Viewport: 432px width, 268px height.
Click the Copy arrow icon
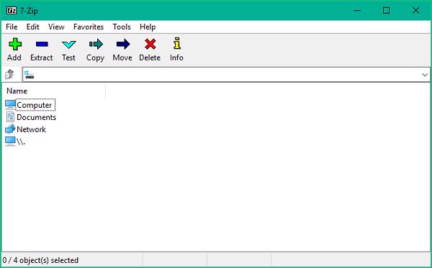click(x=96, y=44)
